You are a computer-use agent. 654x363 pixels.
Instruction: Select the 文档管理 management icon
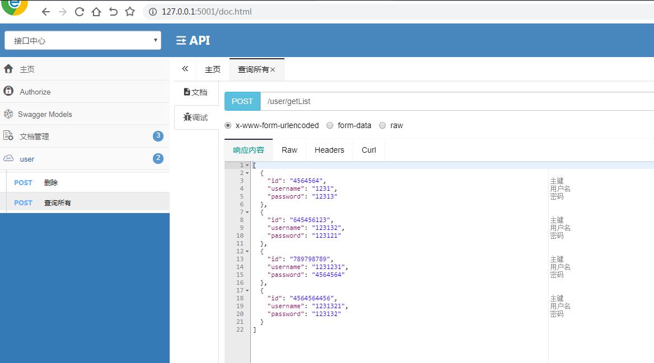[x=11, y=136]
